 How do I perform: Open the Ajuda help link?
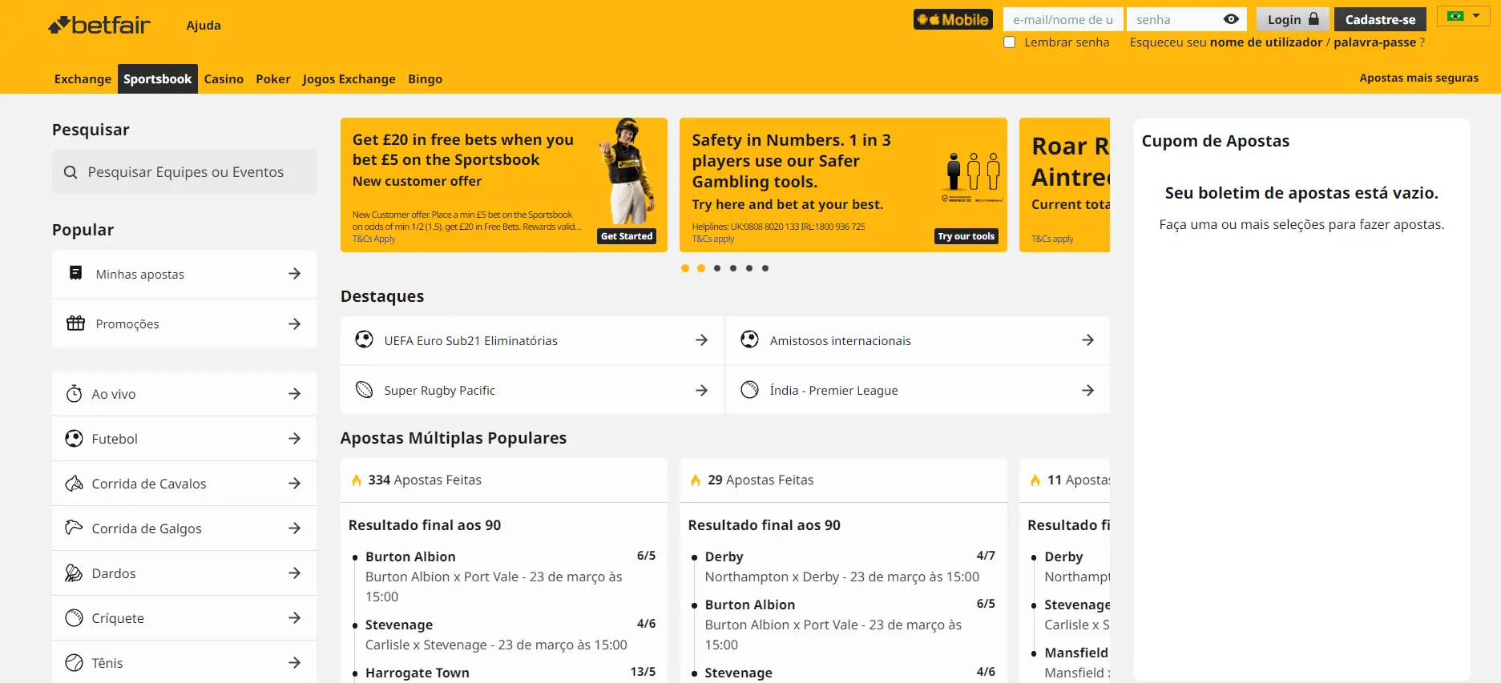[x=204, y=26]
